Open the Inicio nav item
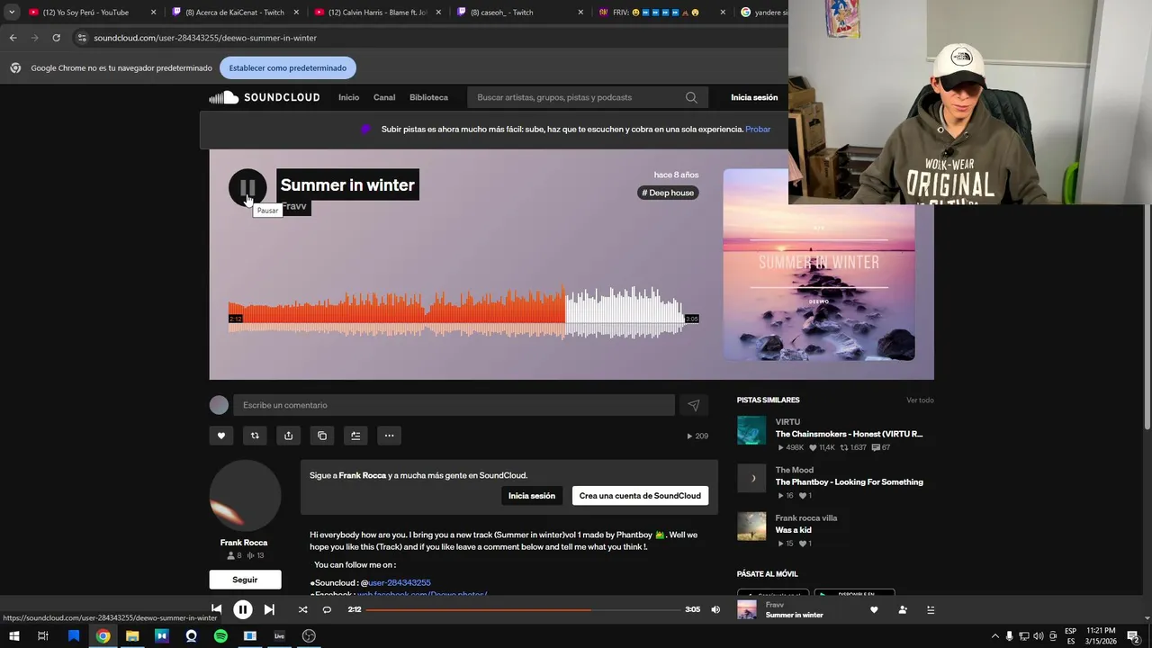The image size is (1152, 648). point(348,97)
